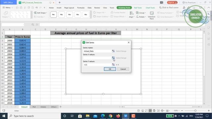
Task: Click the Series X values input field
Action: click(97, 58)
